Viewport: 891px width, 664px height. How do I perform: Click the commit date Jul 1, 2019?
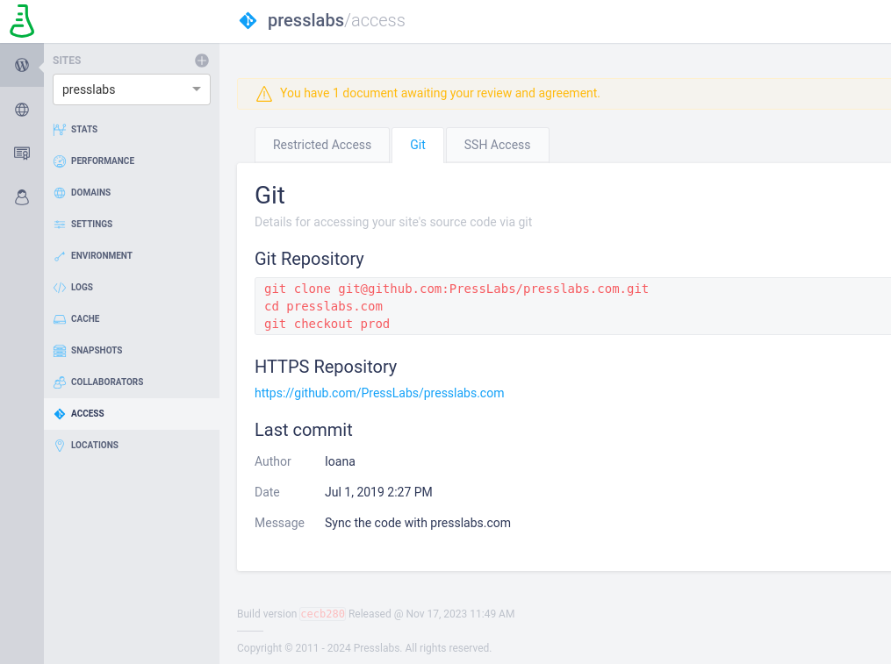(x=378, y=492)
